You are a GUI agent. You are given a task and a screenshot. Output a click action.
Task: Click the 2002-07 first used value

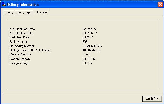click(88, 37)
